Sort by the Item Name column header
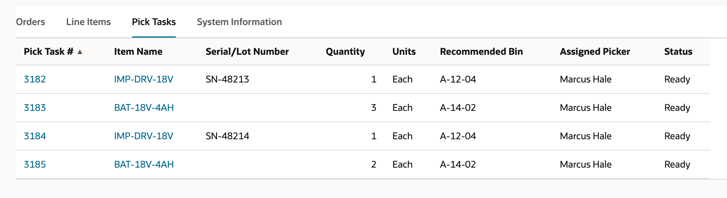 click(138, 51)
